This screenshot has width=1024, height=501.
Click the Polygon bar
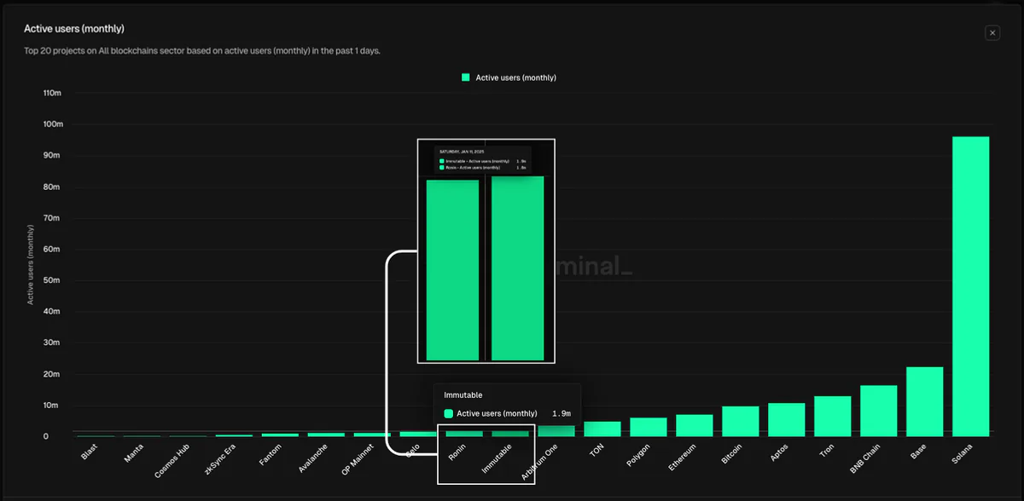coord(648,427)
